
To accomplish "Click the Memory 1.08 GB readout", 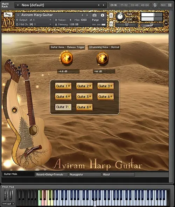I will point(74,24).
